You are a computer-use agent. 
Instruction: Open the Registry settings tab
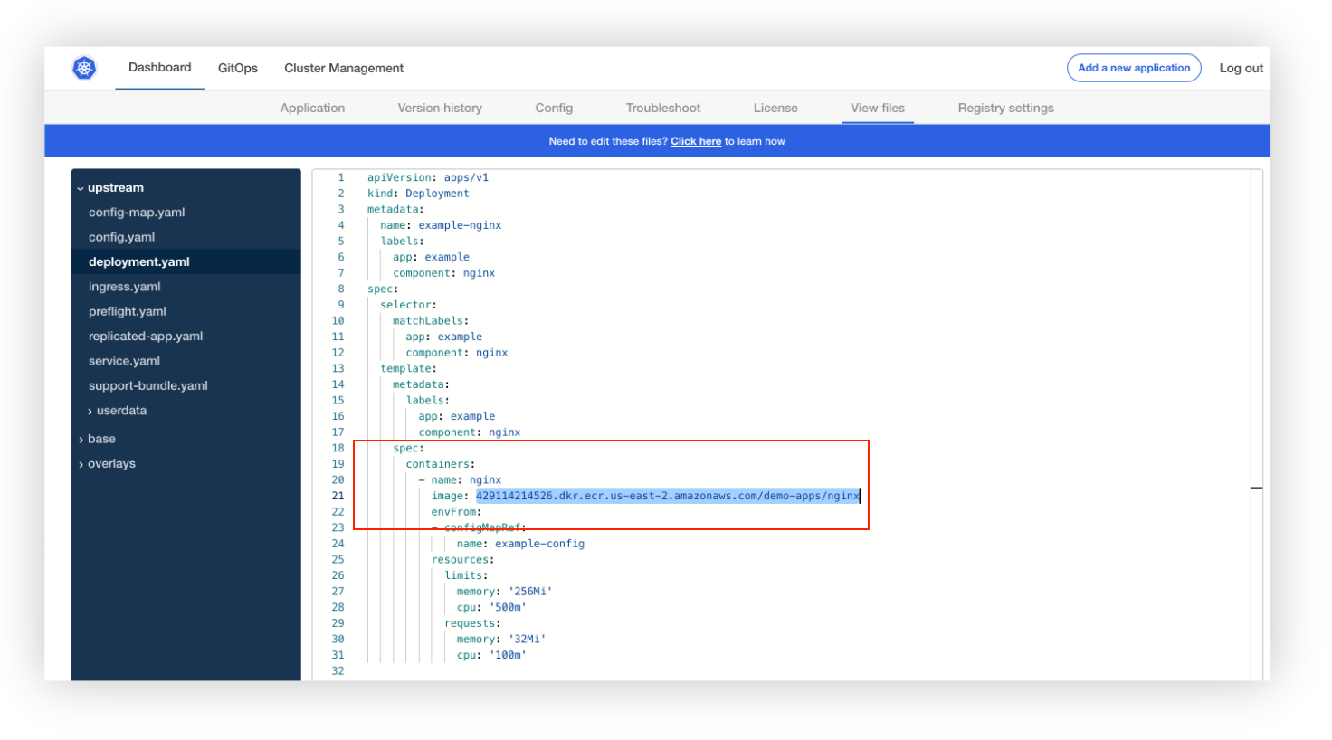pos(1005,108)
